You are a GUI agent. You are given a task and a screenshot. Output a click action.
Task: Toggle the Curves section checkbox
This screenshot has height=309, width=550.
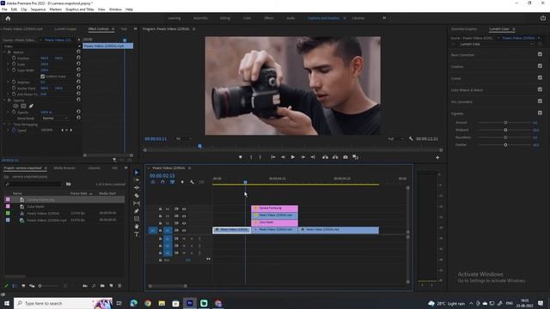[540, 78]
